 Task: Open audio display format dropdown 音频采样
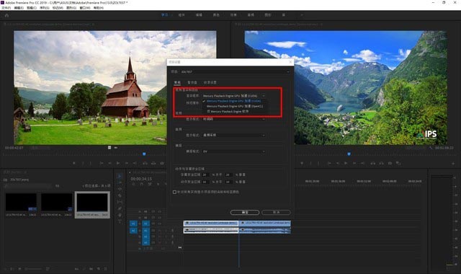click(x=233, y=135)
